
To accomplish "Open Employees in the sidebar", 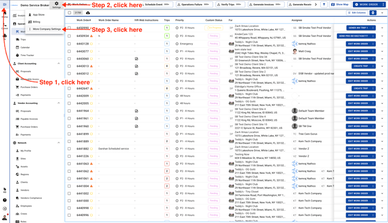I will pos(26,206).
